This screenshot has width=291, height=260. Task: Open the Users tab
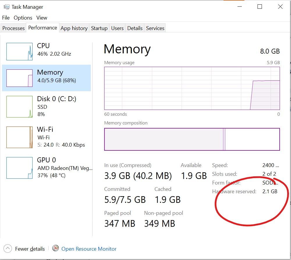coord(117,28)
